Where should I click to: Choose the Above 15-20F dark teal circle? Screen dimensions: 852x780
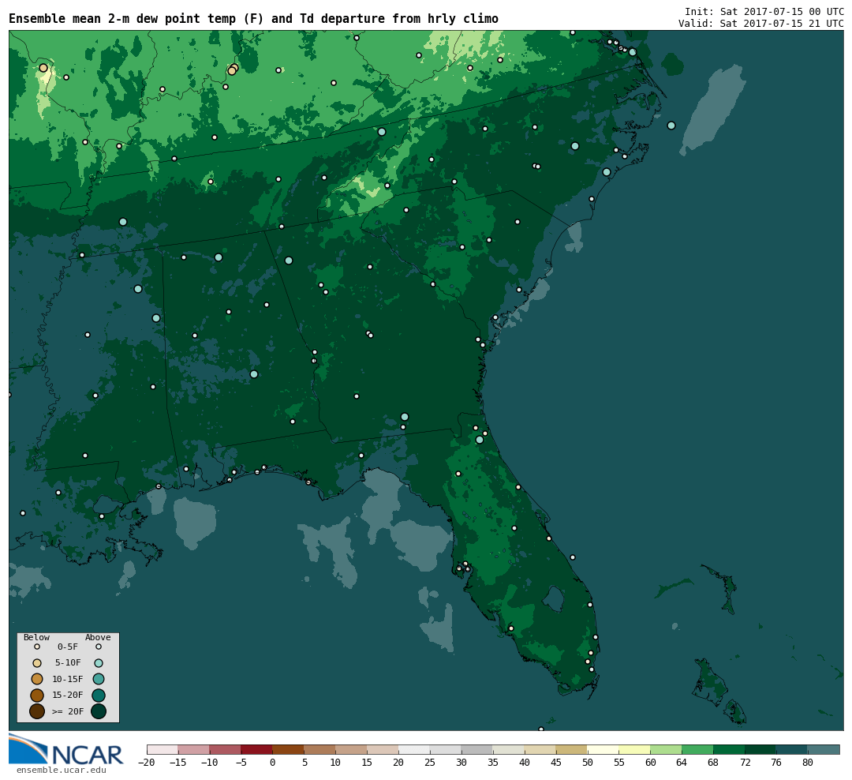click(x=99, y=696)
